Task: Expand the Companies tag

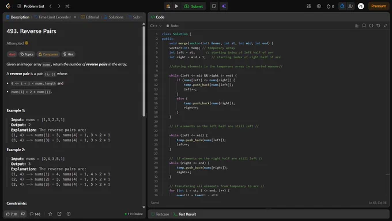Action: (x=48, y=54)
